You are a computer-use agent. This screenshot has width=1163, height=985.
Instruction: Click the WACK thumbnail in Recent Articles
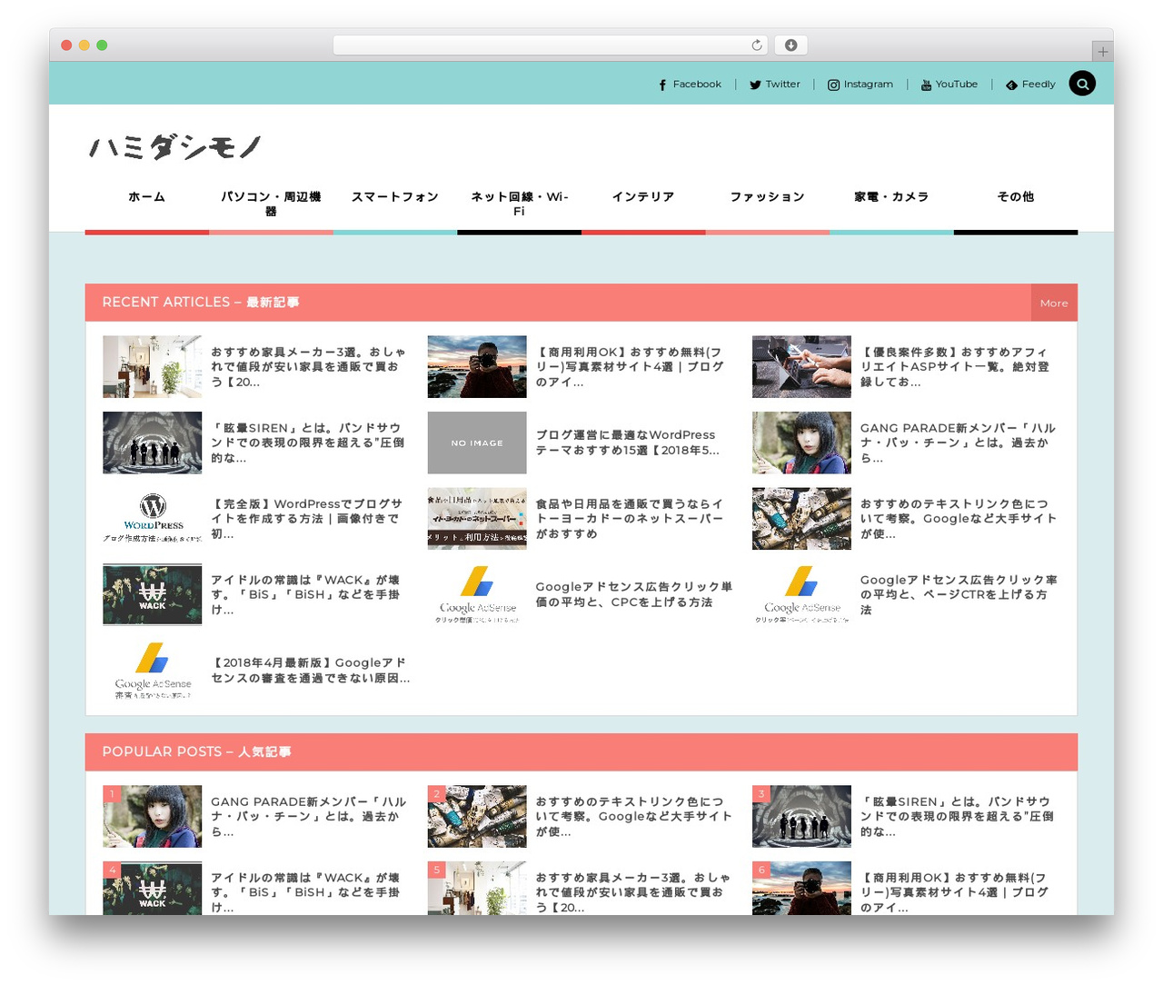click(153, 594)
